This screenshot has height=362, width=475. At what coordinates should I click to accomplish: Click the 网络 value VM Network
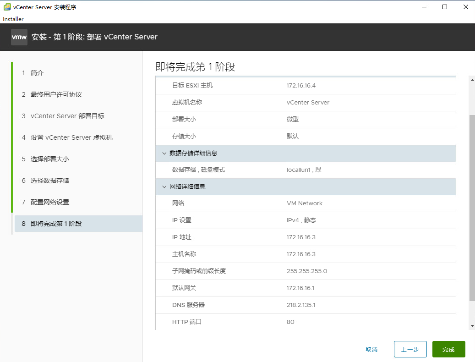(x=305, y=203)
